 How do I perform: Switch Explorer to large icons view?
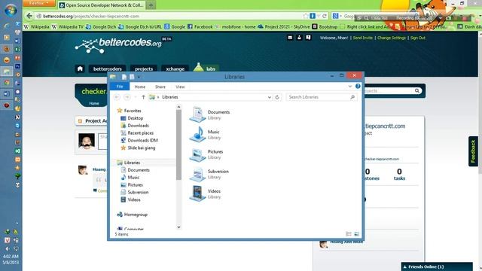(356, 234)
